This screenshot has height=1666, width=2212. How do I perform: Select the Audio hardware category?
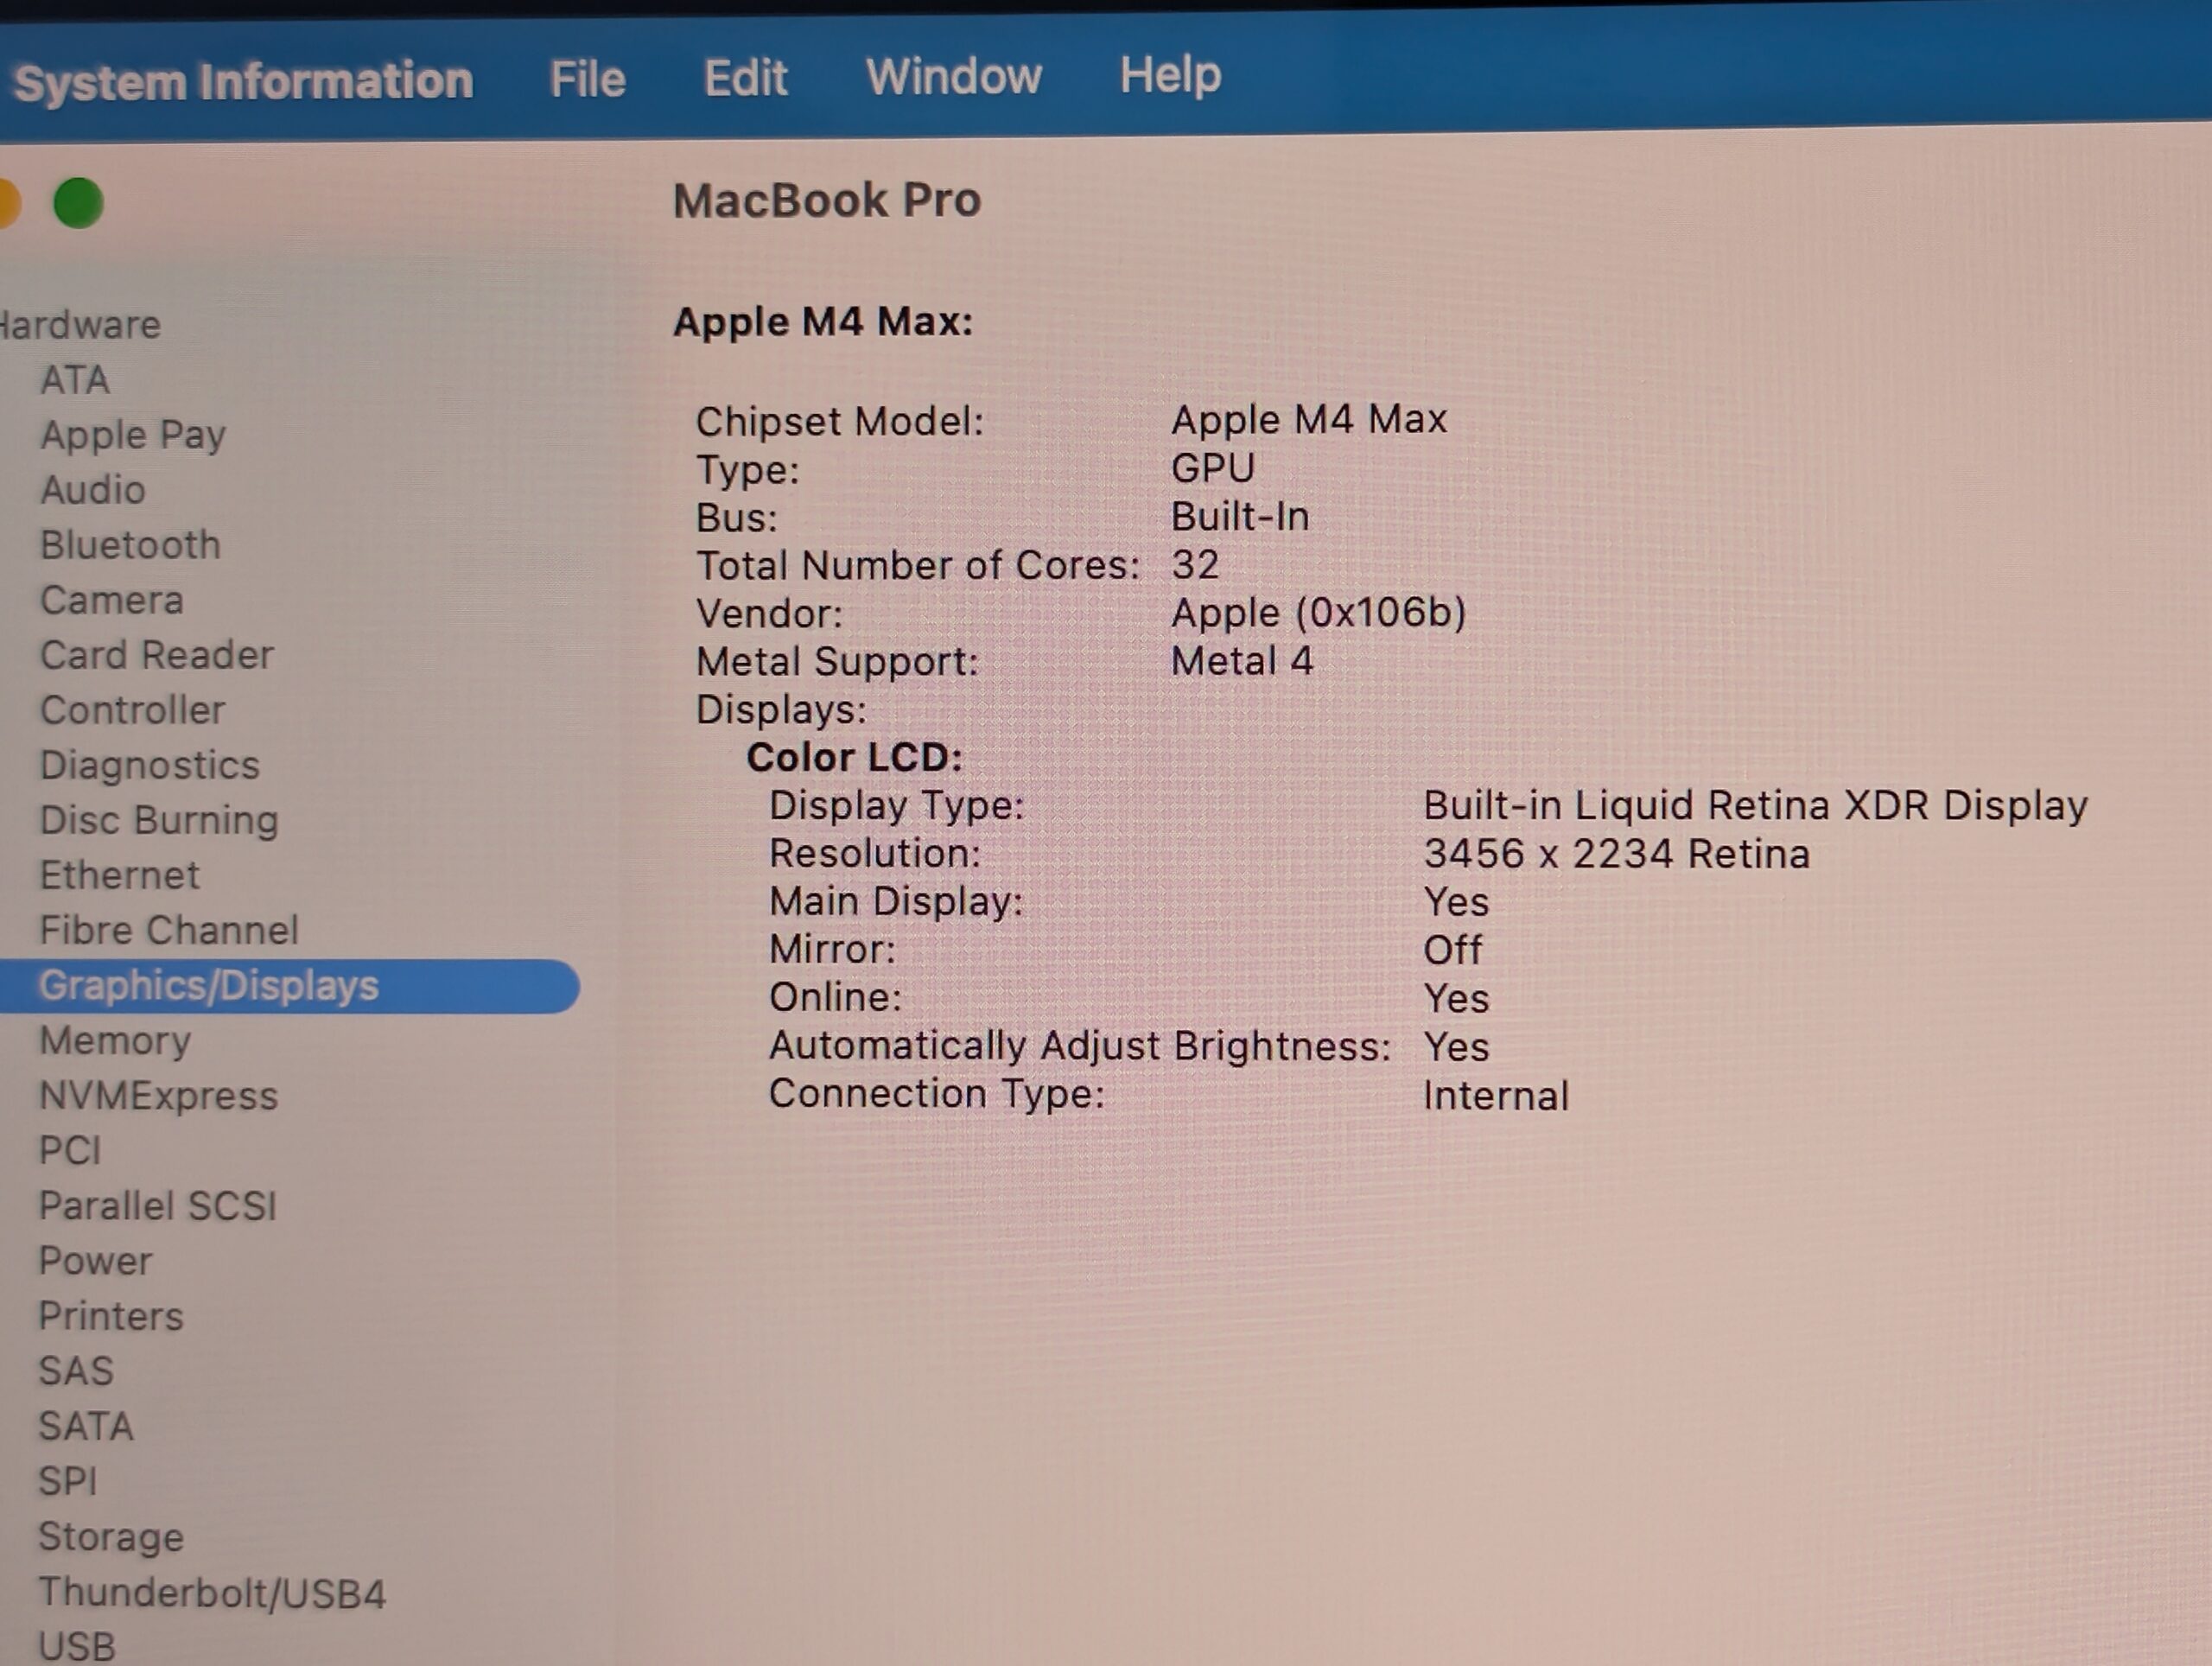pyautogui.click(x=93, y=490)
